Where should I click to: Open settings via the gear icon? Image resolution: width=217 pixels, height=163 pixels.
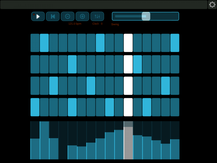[212, 4]
